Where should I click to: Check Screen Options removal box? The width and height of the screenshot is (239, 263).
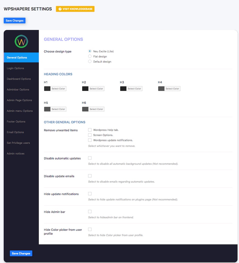pyautogui.click(x=90, y=135)
